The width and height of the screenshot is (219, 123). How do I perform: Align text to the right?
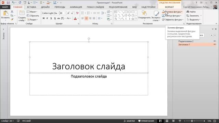tap(90, 18)
